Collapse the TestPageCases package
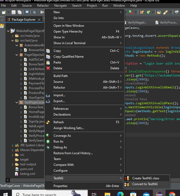The width and height of the screenshot is (180, 196). 17,102
